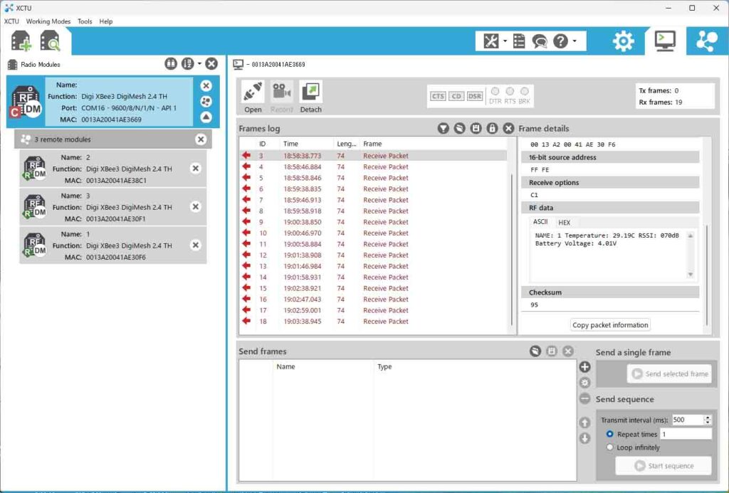Click the RF data scroll down arrow
The height and width of the screenshot is (493, 729).
[691, 275]
